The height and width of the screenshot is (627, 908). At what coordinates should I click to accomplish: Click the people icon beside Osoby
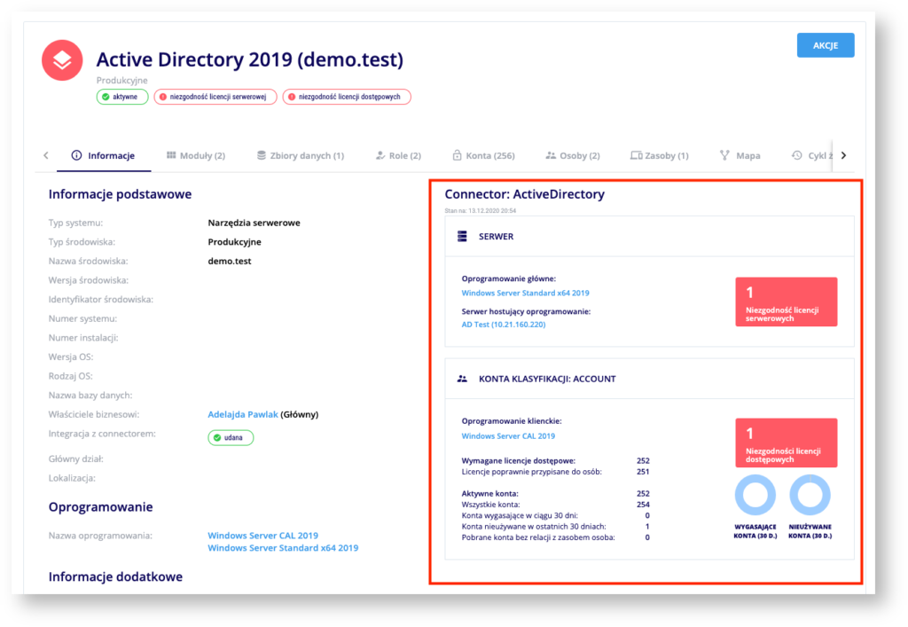pyautogui.click(x=551, y=155)
